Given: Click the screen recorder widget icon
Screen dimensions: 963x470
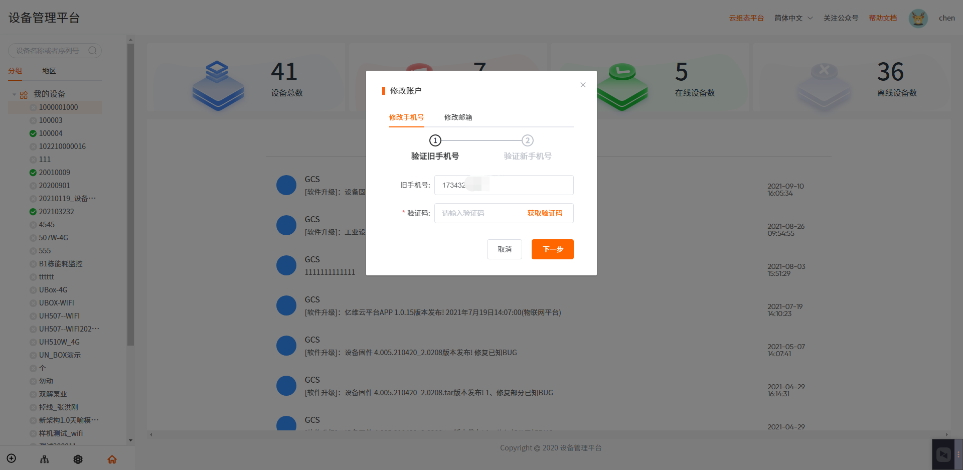Looking at the screenshot, I should 943,454.
